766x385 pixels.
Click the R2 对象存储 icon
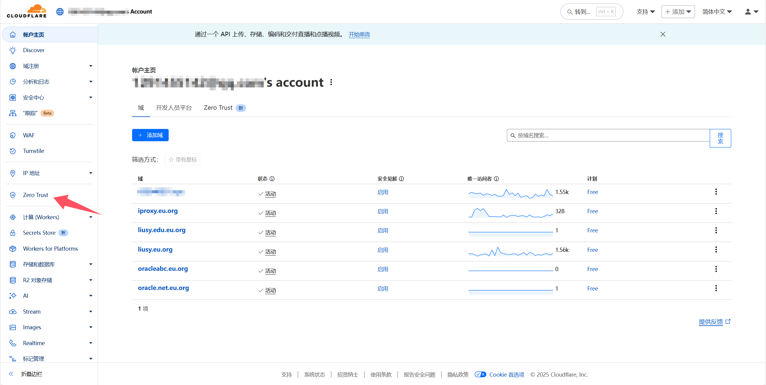13,280
